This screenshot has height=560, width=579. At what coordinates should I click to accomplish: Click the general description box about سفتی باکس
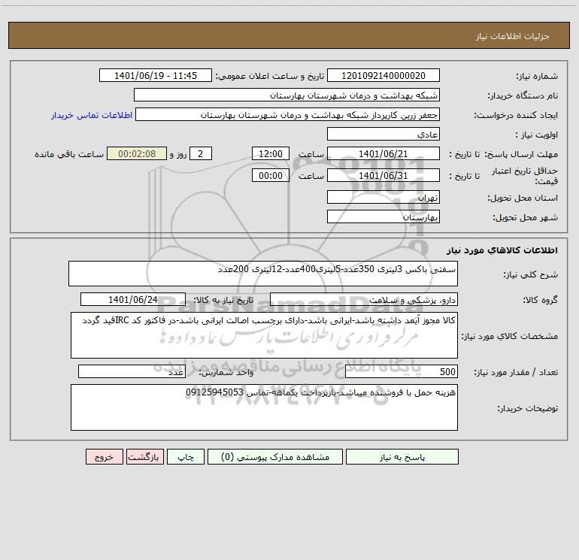(263, 274)
